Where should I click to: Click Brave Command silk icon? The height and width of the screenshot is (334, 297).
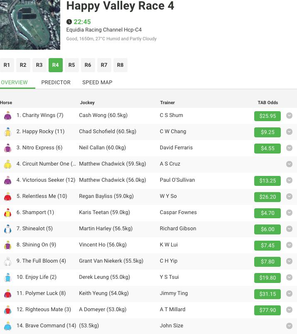7,327
